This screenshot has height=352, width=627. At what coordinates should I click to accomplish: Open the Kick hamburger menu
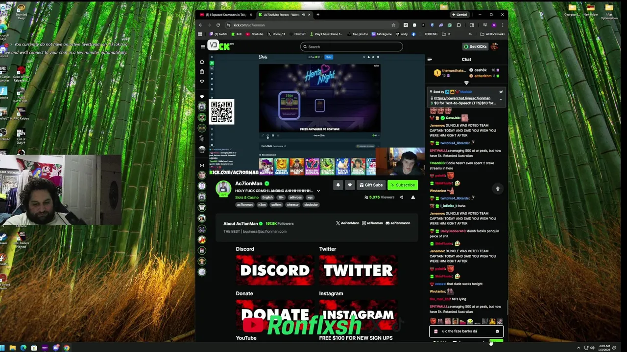point(202,46)
